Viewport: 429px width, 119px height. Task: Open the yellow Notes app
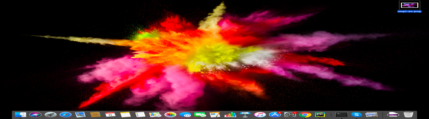click(x=125, y=115)
